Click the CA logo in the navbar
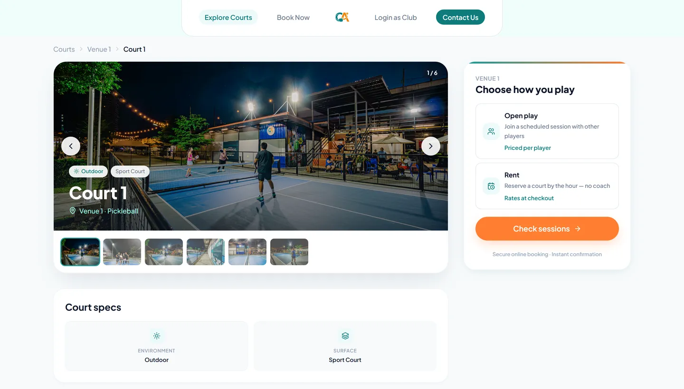This screenshot has width=684, height=389. (342, 17)
